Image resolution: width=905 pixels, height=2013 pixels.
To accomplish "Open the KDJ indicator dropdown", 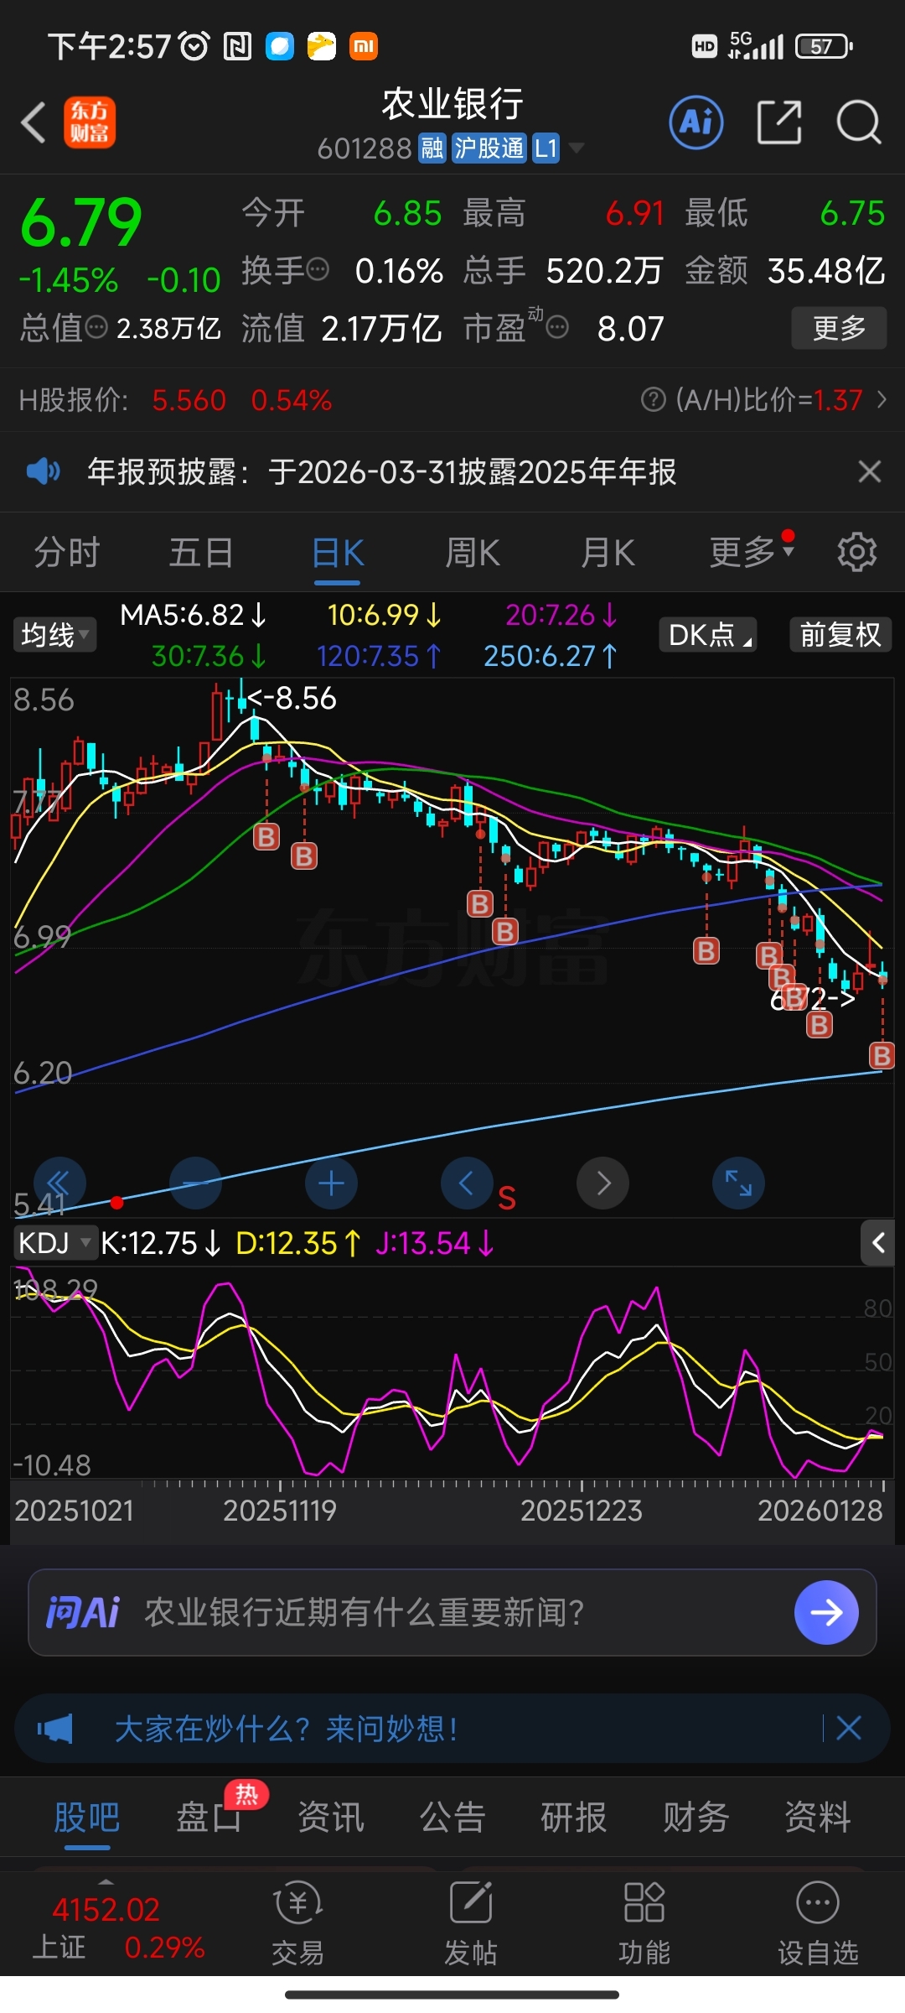I will pos(54,1242).
